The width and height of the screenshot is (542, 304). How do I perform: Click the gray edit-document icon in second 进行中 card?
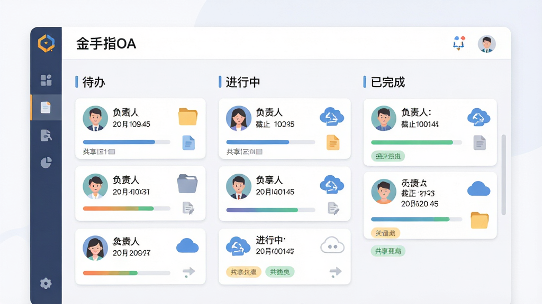333,208
